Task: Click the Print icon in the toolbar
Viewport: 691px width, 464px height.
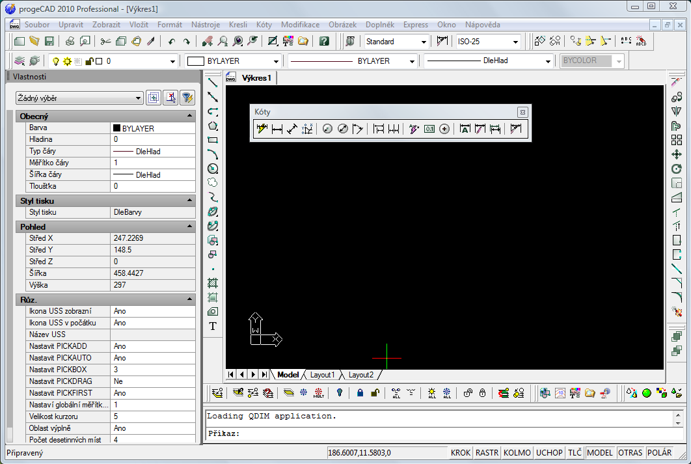Action: tap(70, 42)
